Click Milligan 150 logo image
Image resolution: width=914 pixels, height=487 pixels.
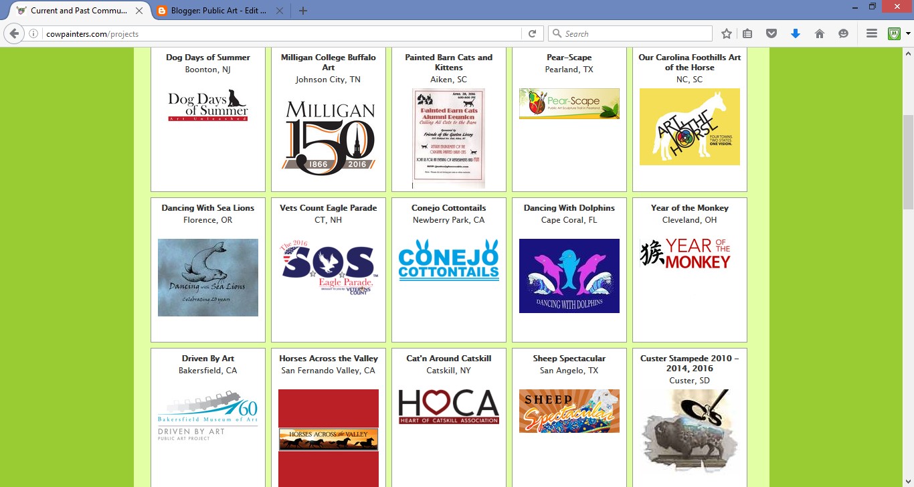click(329, 138)
